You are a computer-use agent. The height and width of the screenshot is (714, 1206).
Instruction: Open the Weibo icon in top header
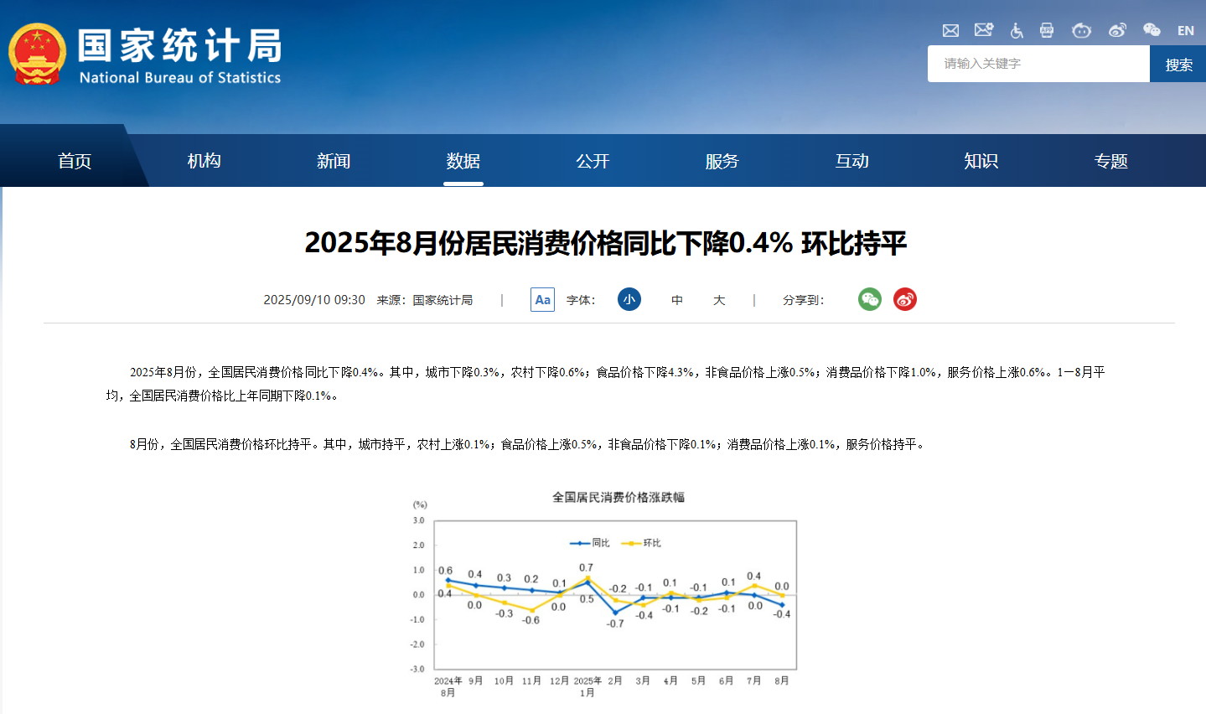[x=1117, y=30]
